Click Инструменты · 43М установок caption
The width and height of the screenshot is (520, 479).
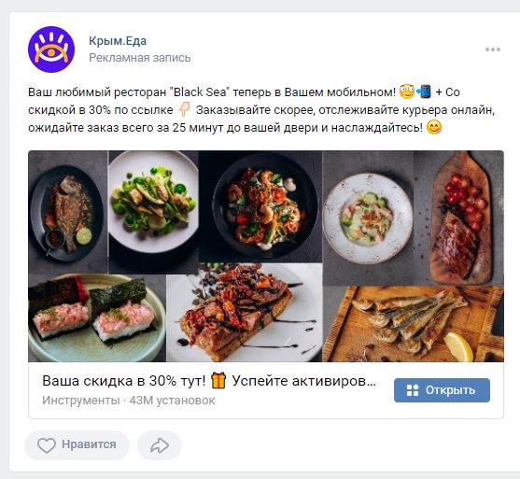pos(128,401)
